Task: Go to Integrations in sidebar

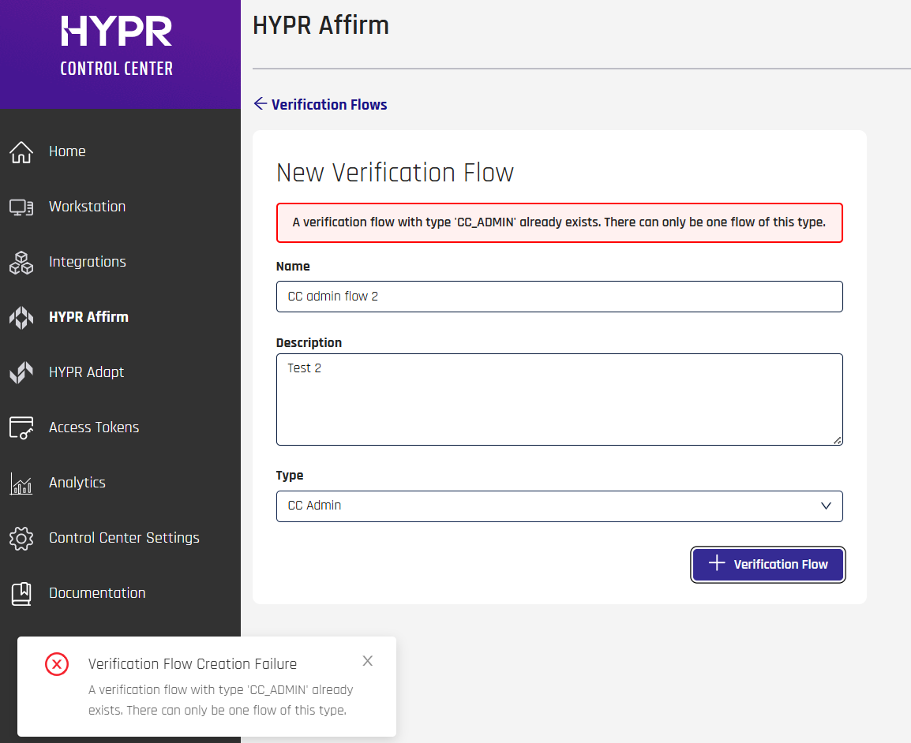Action: (88, 262)
